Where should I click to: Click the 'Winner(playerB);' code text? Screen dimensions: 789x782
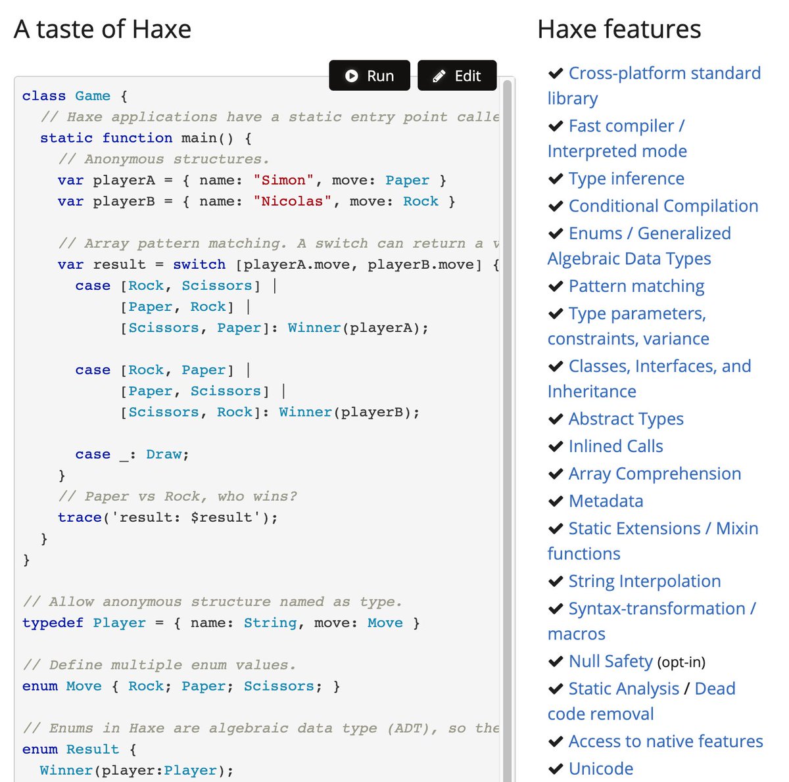pyautogui.click(x=349, y=412)
